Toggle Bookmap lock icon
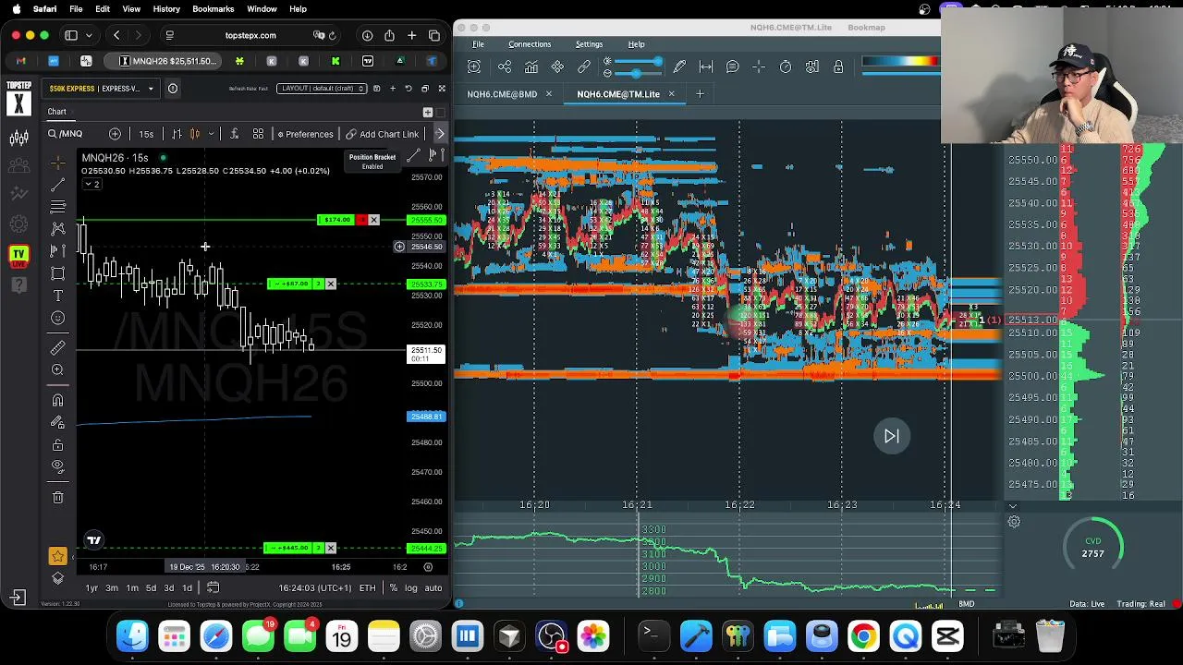The height and width of the screenshot is (665, 1183). (838, 66)
